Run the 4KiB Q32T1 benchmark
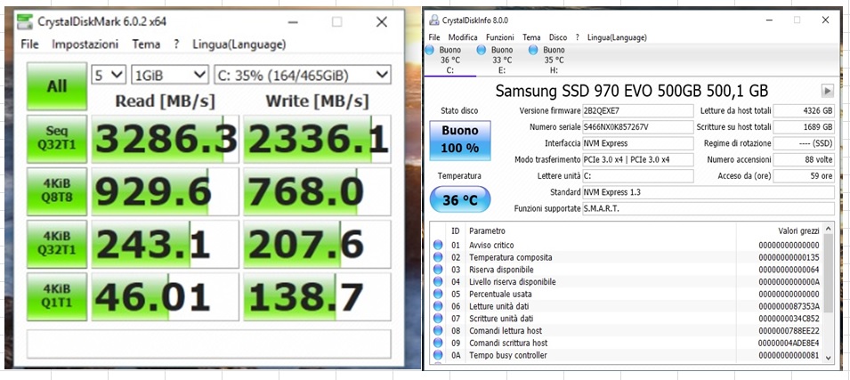 coord(57,244)
